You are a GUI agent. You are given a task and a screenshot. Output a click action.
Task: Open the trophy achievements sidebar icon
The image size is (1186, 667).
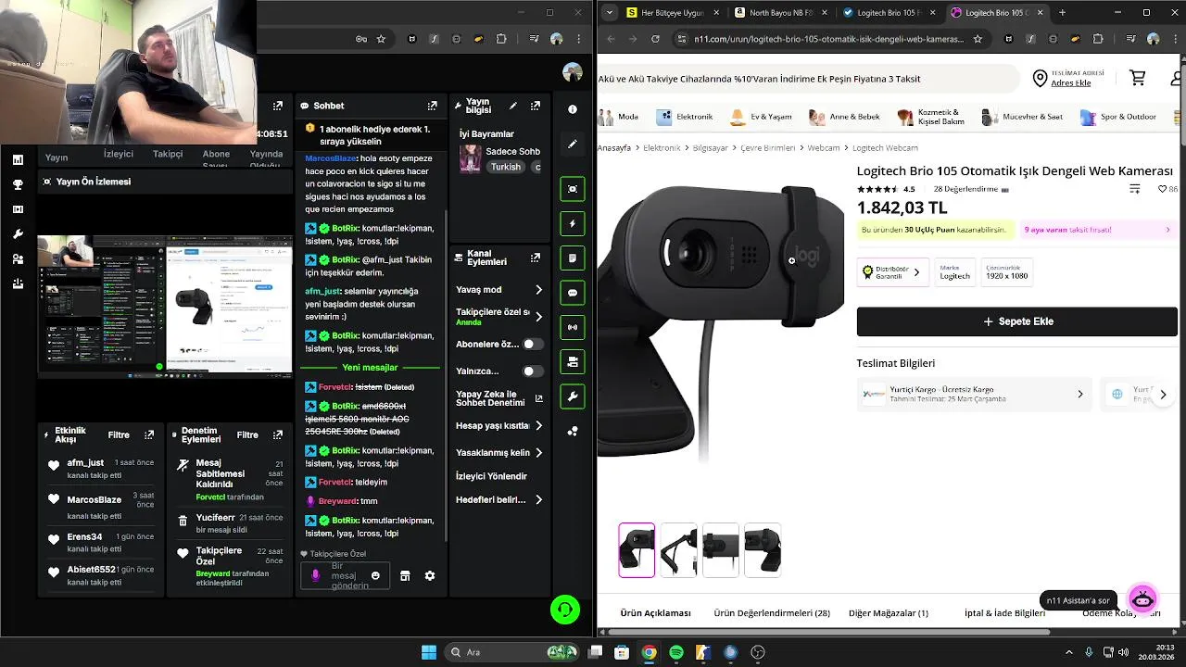coord(18,184)
